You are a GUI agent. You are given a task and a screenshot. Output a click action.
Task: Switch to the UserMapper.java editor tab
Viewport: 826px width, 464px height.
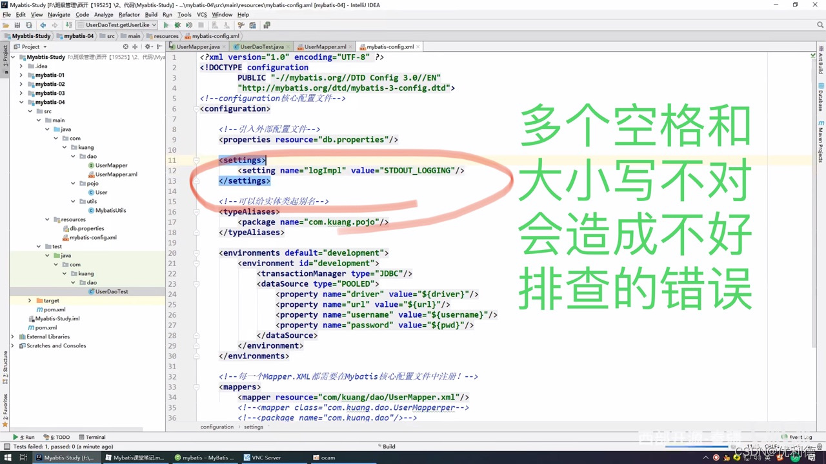(x=197, y=46)
